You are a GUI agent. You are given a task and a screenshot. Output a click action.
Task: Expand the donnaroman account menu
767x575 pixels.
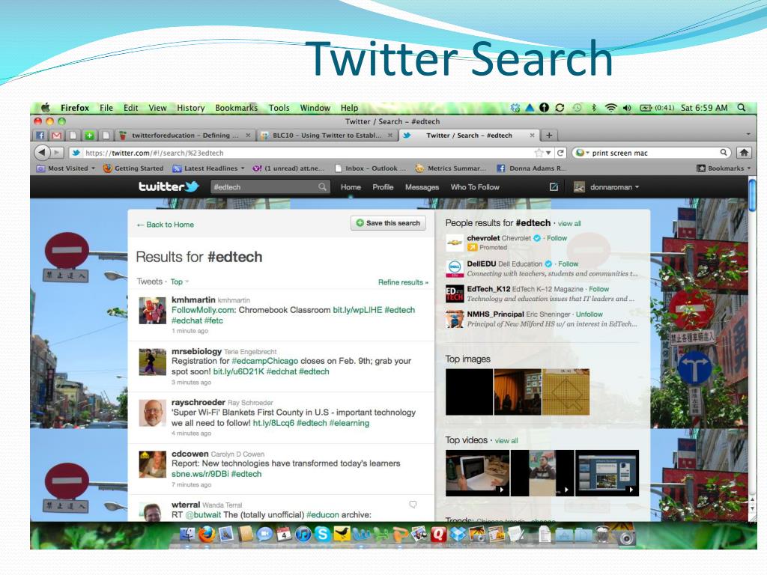tap(614, 186)
